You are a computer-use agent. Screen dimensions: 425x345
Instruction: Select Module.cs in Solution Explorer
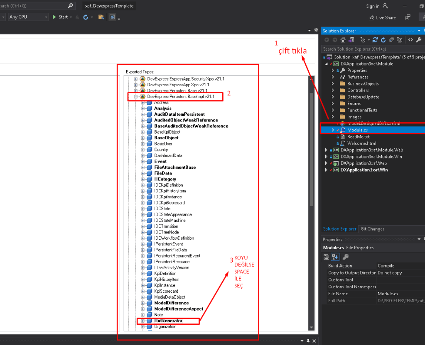pos(358,130)
